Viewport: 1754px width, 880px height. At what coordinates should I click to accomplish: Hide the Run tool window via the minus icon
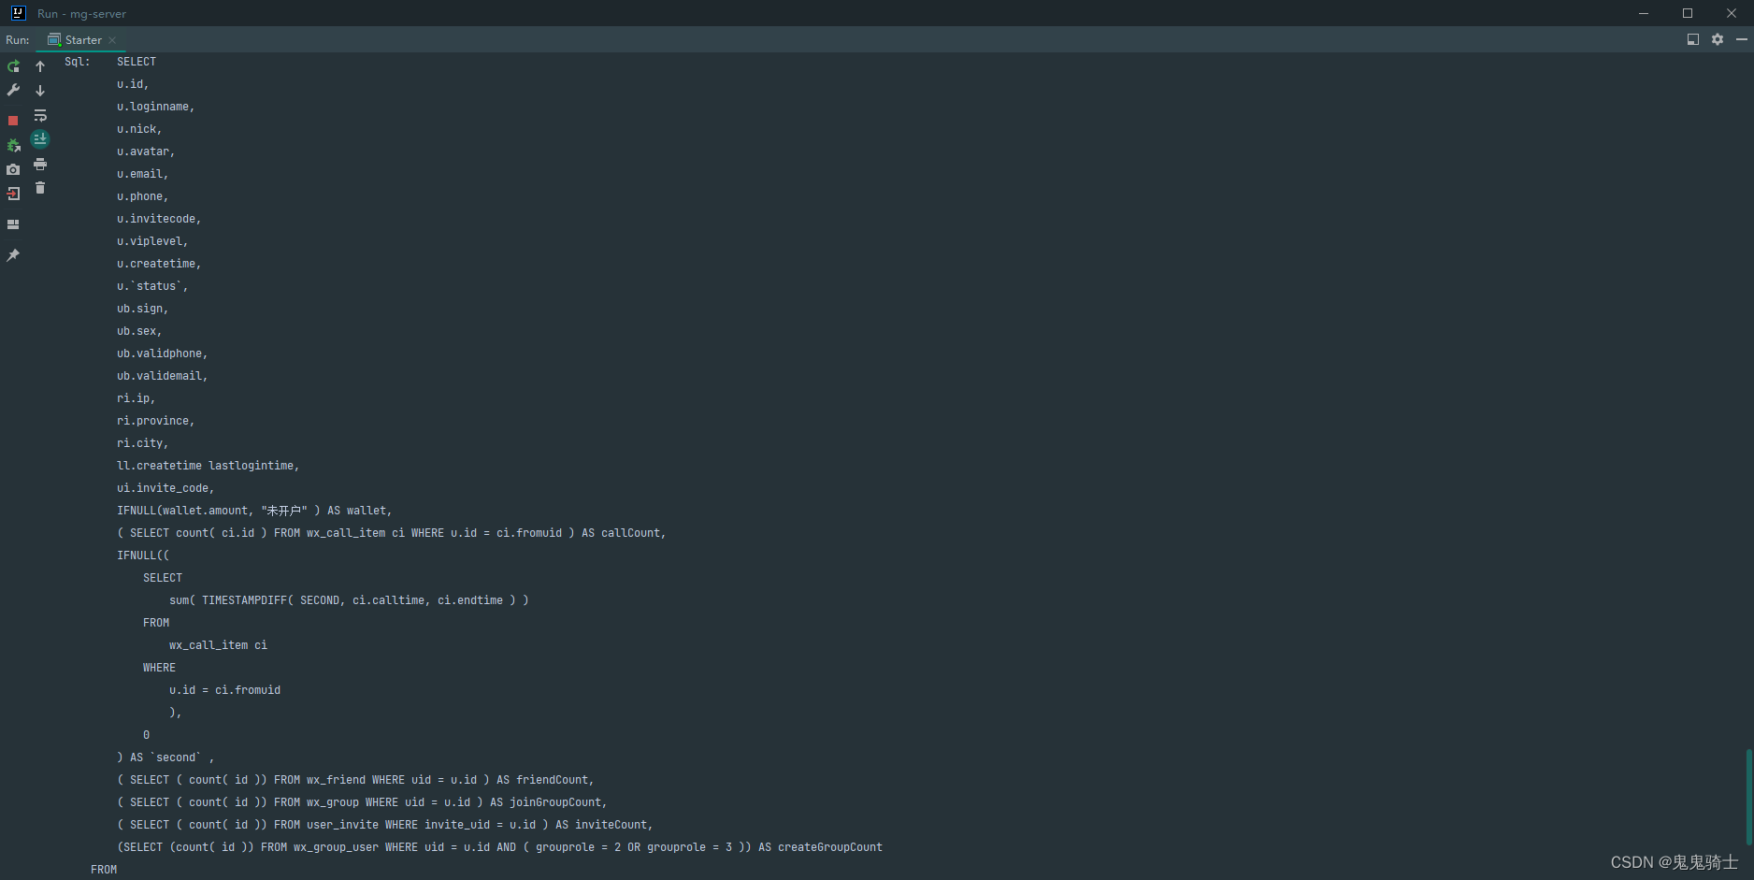pos(1742,39)
